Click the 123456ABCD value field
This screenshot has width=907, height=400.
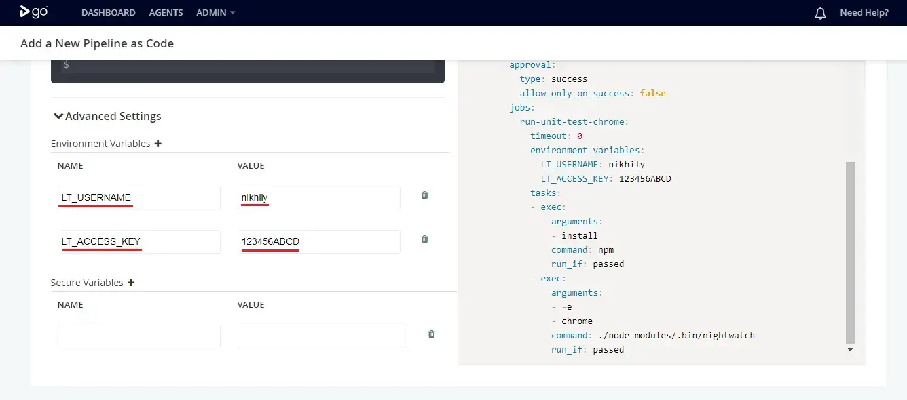(x=318, y=242)
